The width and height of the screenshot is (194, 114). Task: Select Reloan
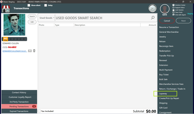click(162, 41)
